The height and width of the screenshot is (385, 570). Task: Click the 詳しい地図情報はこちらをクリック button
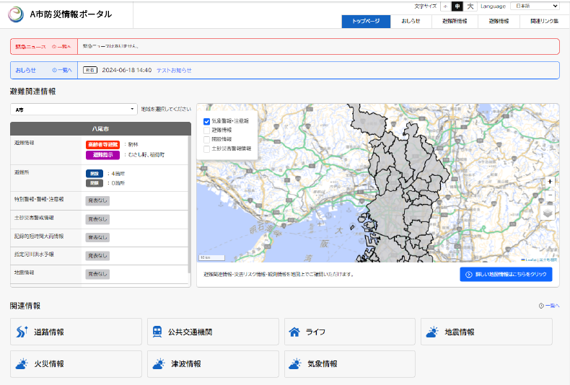[506, 275]
